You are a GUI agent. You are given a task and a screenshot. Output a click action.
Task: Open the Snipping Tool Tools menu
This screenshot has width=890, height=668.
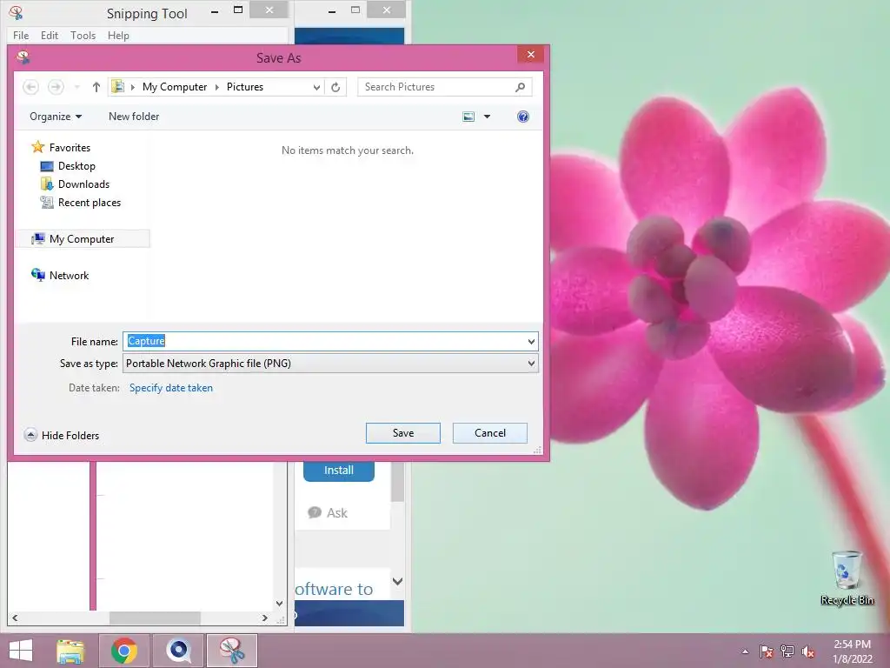click(x=83, y=35)
